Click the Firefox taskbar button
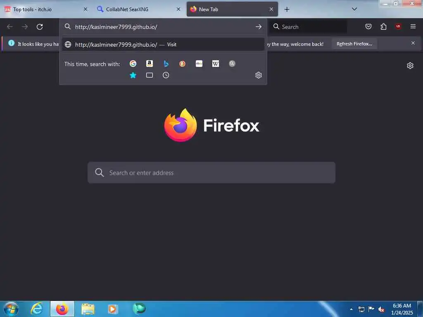 tap(62, 309)
